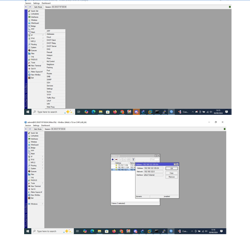Expand the Windows submenu arrow in the sidebar
This screenshot has height=235, width=250.
pos(43,204)
